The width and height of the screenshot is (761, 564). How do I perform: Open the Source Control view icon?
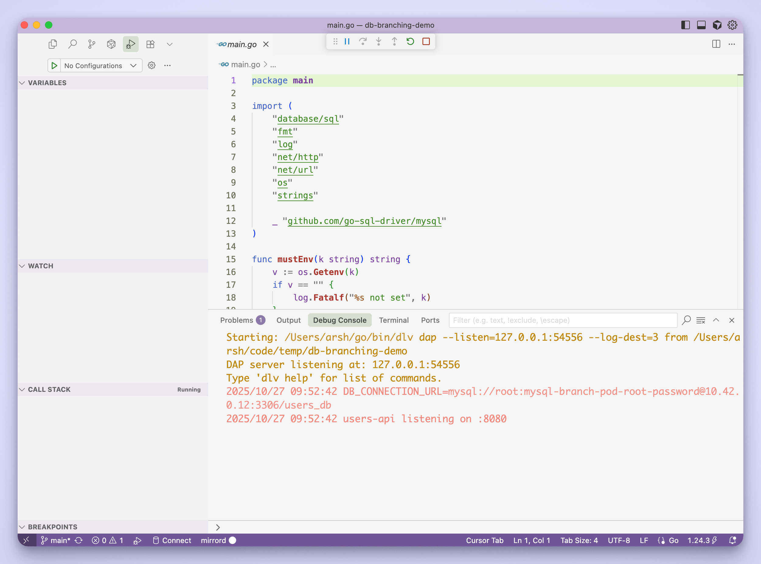tap(92, 44)
